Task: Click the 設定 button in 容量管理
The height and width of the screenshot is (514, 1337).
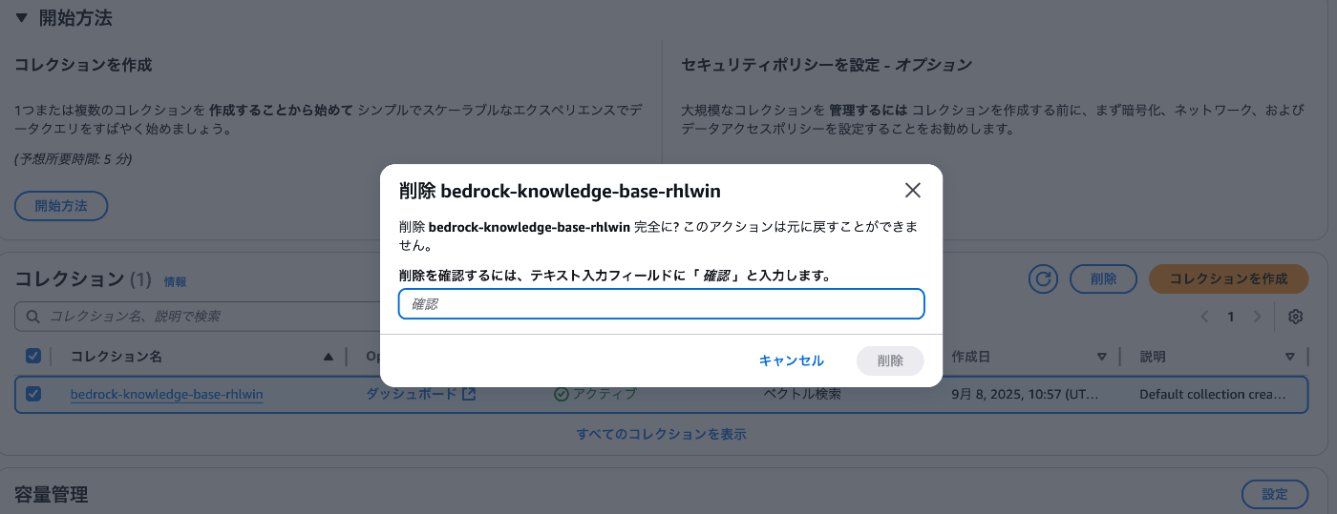Action: (1275, 494)
